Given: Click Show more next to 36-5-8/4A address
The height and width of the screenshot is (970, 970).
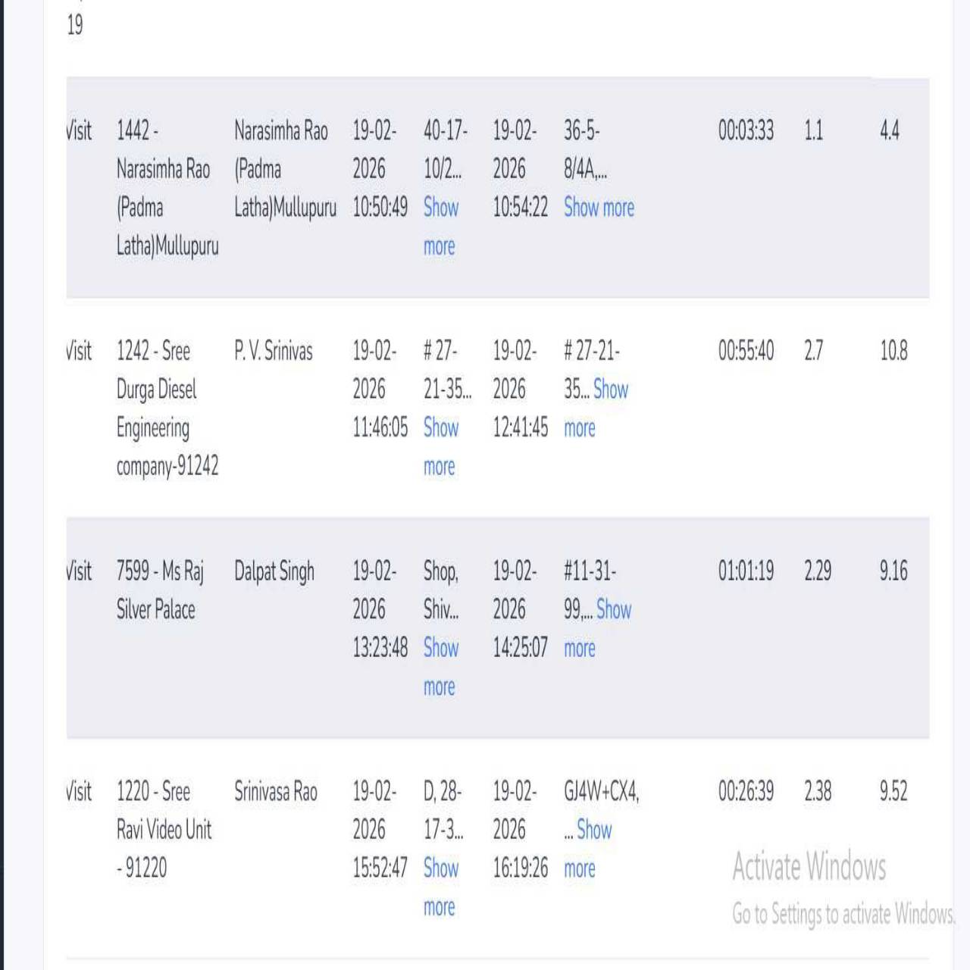Looking at the screenshot, I should (599, 207).
